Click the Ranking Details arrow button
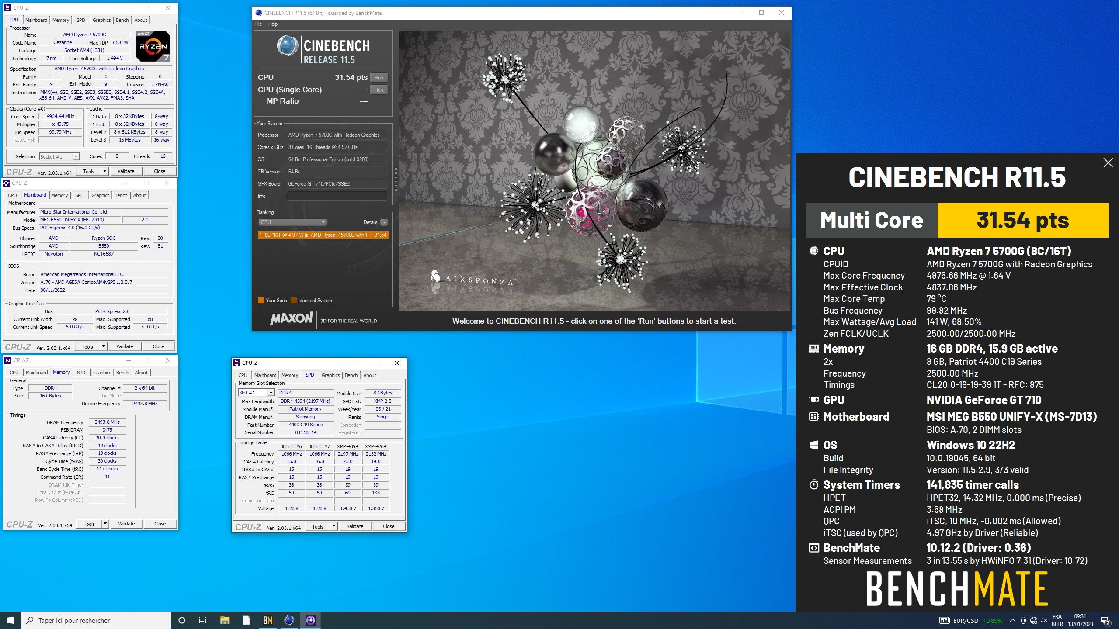The width and height of the screenshot is (1119, 629). coord(384,222)
